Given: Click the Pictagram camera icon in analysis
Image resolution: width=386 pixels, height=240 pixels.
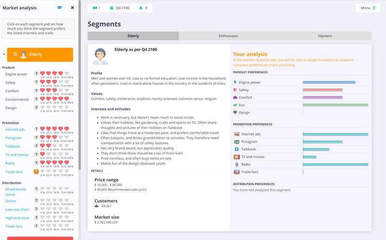Looking at the screenshot, I should [x=236, y=141].
